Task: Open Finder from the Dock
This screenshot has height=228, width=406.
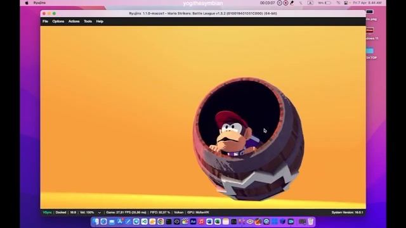Action: click(96, 222)
